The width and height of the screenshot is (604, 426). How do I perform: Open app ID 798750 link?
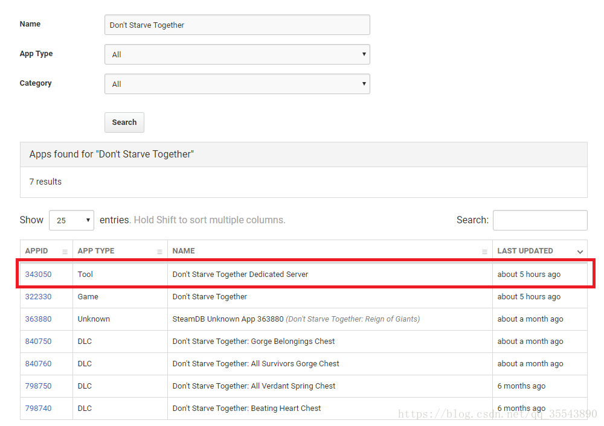point(38,386)
